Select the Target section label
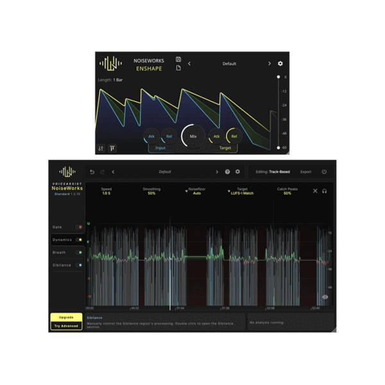The height and width of the screenshot is (385, 385). pyautogui.click(x=225, y=148)
